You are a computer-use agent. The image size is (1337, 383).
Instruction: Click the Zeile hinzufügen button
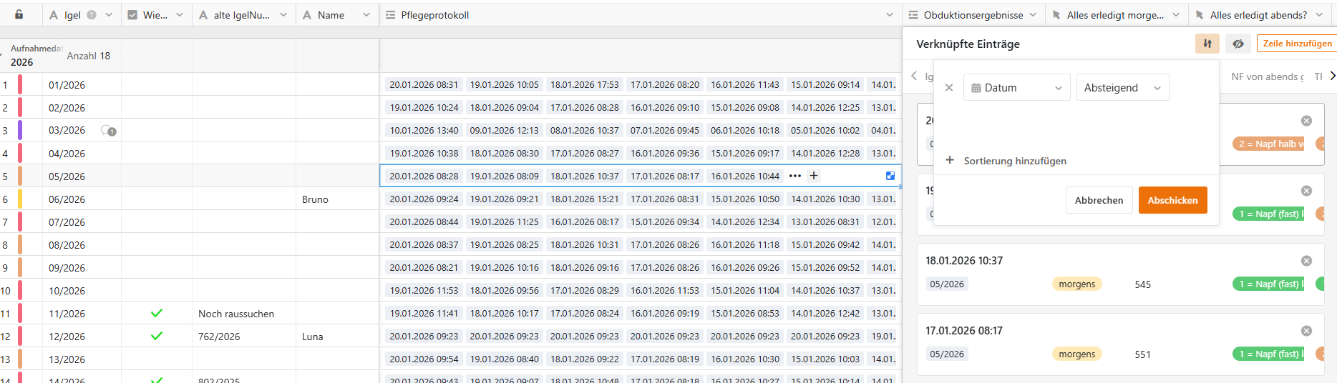[1297, 44]
